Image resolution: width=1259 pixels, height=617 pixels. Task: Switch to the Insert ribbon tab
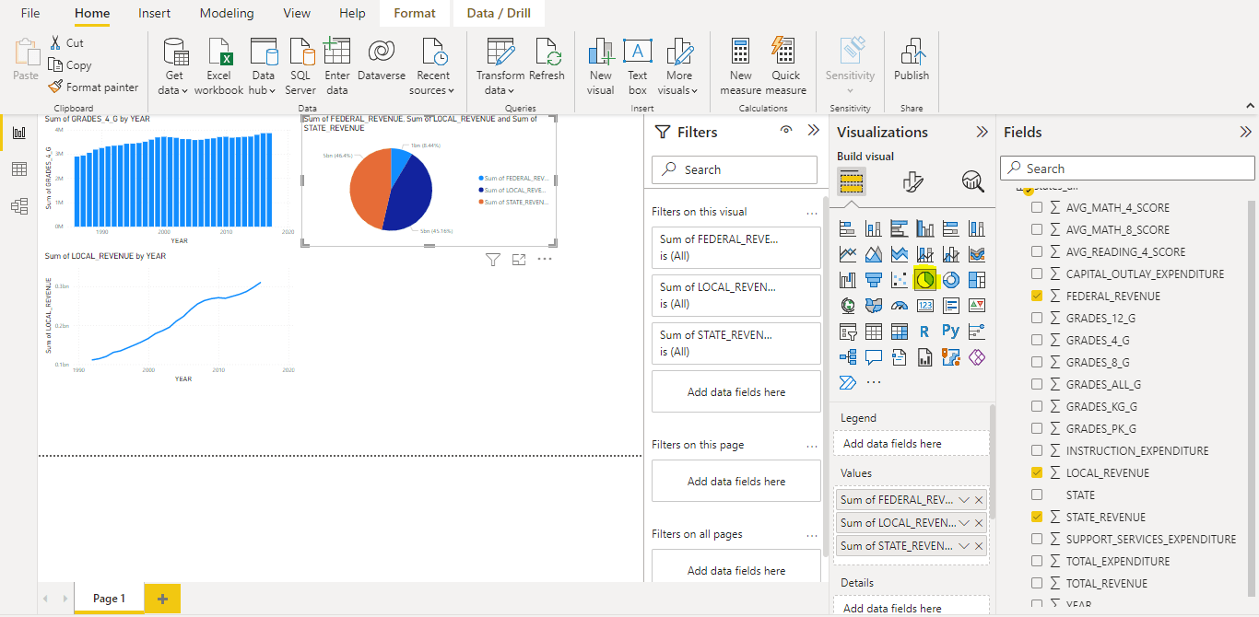[x=153, y=13]
